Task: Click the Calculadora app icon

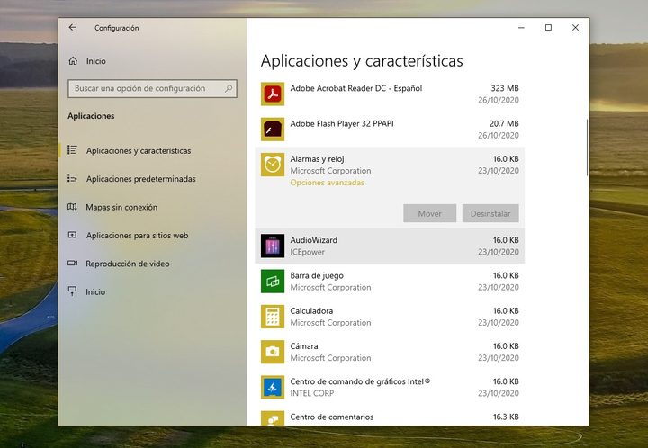Action: point(273,317)
